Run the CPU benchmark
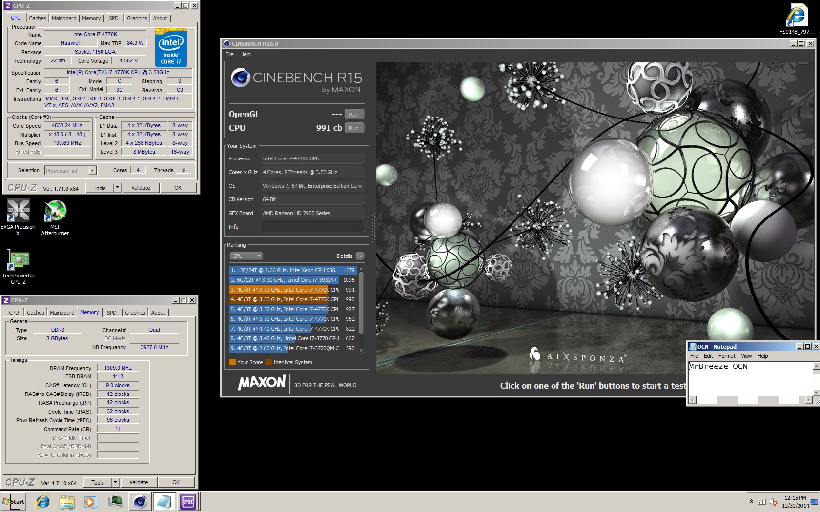This screenshot has width=820, height=512. coord(354,128)
